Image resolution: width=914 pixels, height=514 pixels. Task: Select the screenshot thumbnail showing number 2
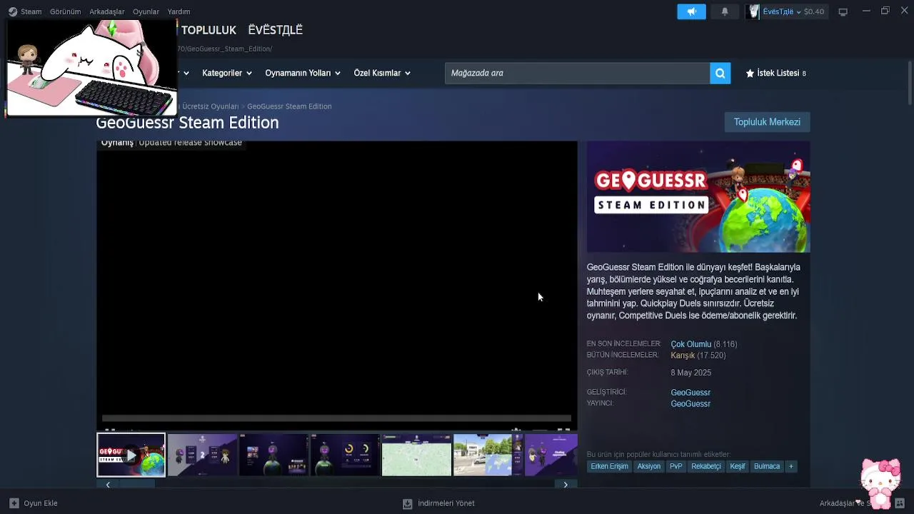[202, 455]
